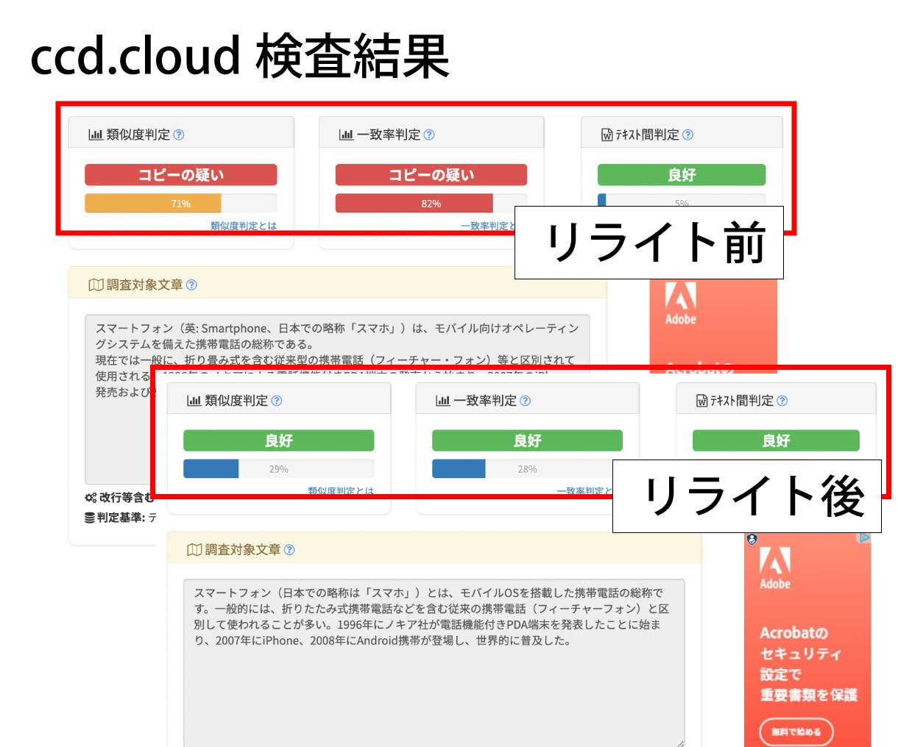Open the 一致率判定とは link under the 82% bar
The width and height of the screenshot is (898, 747).
(x=487, y=226)
